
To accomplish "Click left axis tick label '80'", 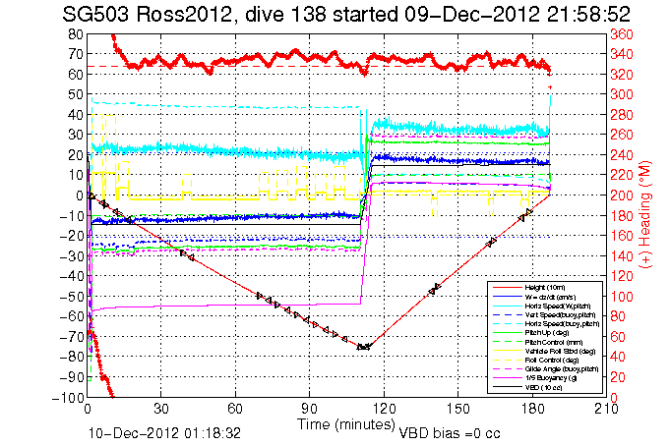I will (x=75, y=34).
